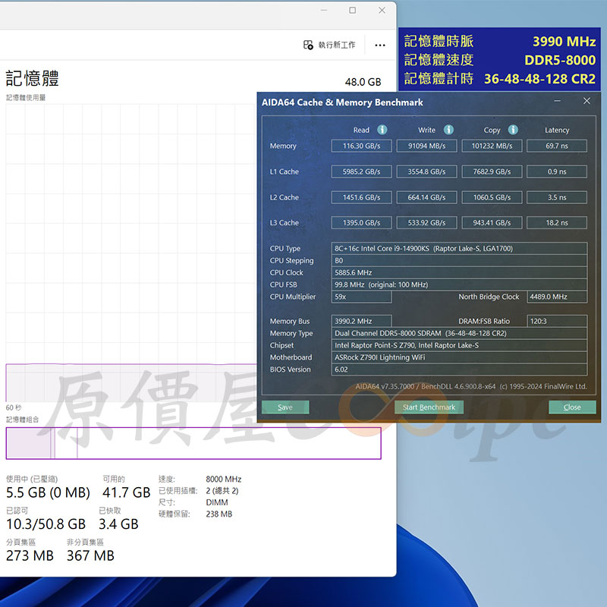This screenshot has width=607, height=607.
Task: Click the committed value 10.3/50.8 GB
Action: [x=46, y=524]
